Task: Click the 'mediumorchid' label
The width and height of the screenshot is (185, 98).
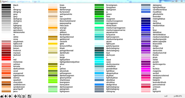Action: (x=159, y=53)
